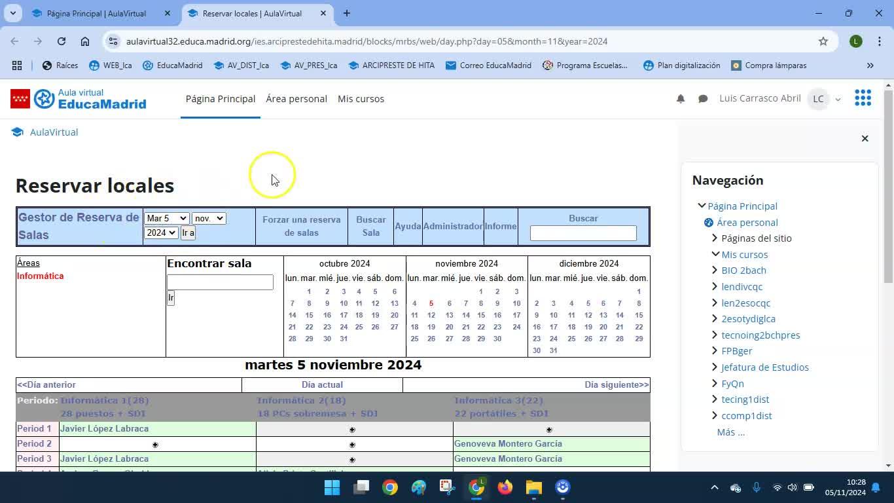
Task: Book Informática 2 in Period 1
Action: point(352,430)
